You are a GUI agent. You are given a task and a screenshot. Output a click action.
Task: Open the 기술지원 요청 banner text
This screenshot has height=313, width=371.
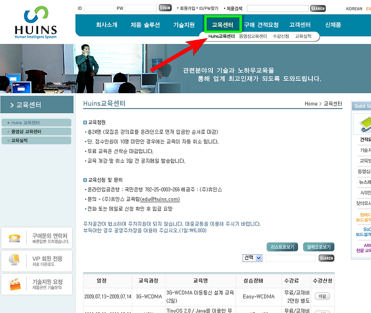(x=47, y=284)
